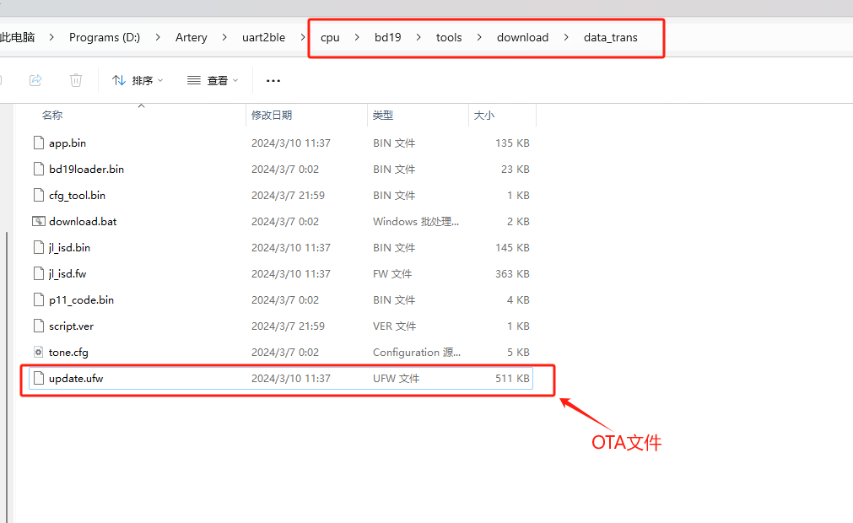Click the download.bat batch file icon
Screen dimensions: 853x523
point(39,221)
